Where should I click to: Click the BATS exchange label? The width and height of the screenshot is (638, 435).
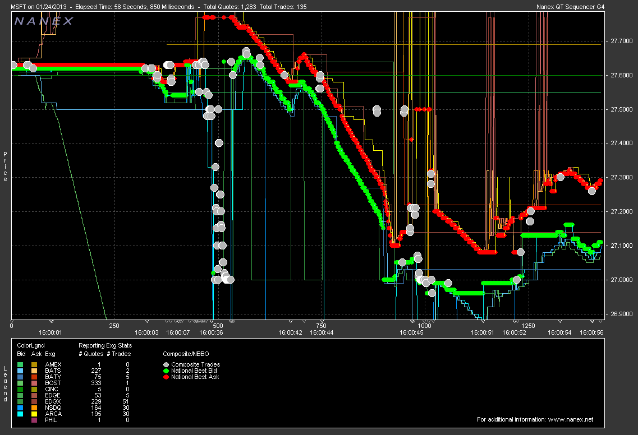[53, 371]
